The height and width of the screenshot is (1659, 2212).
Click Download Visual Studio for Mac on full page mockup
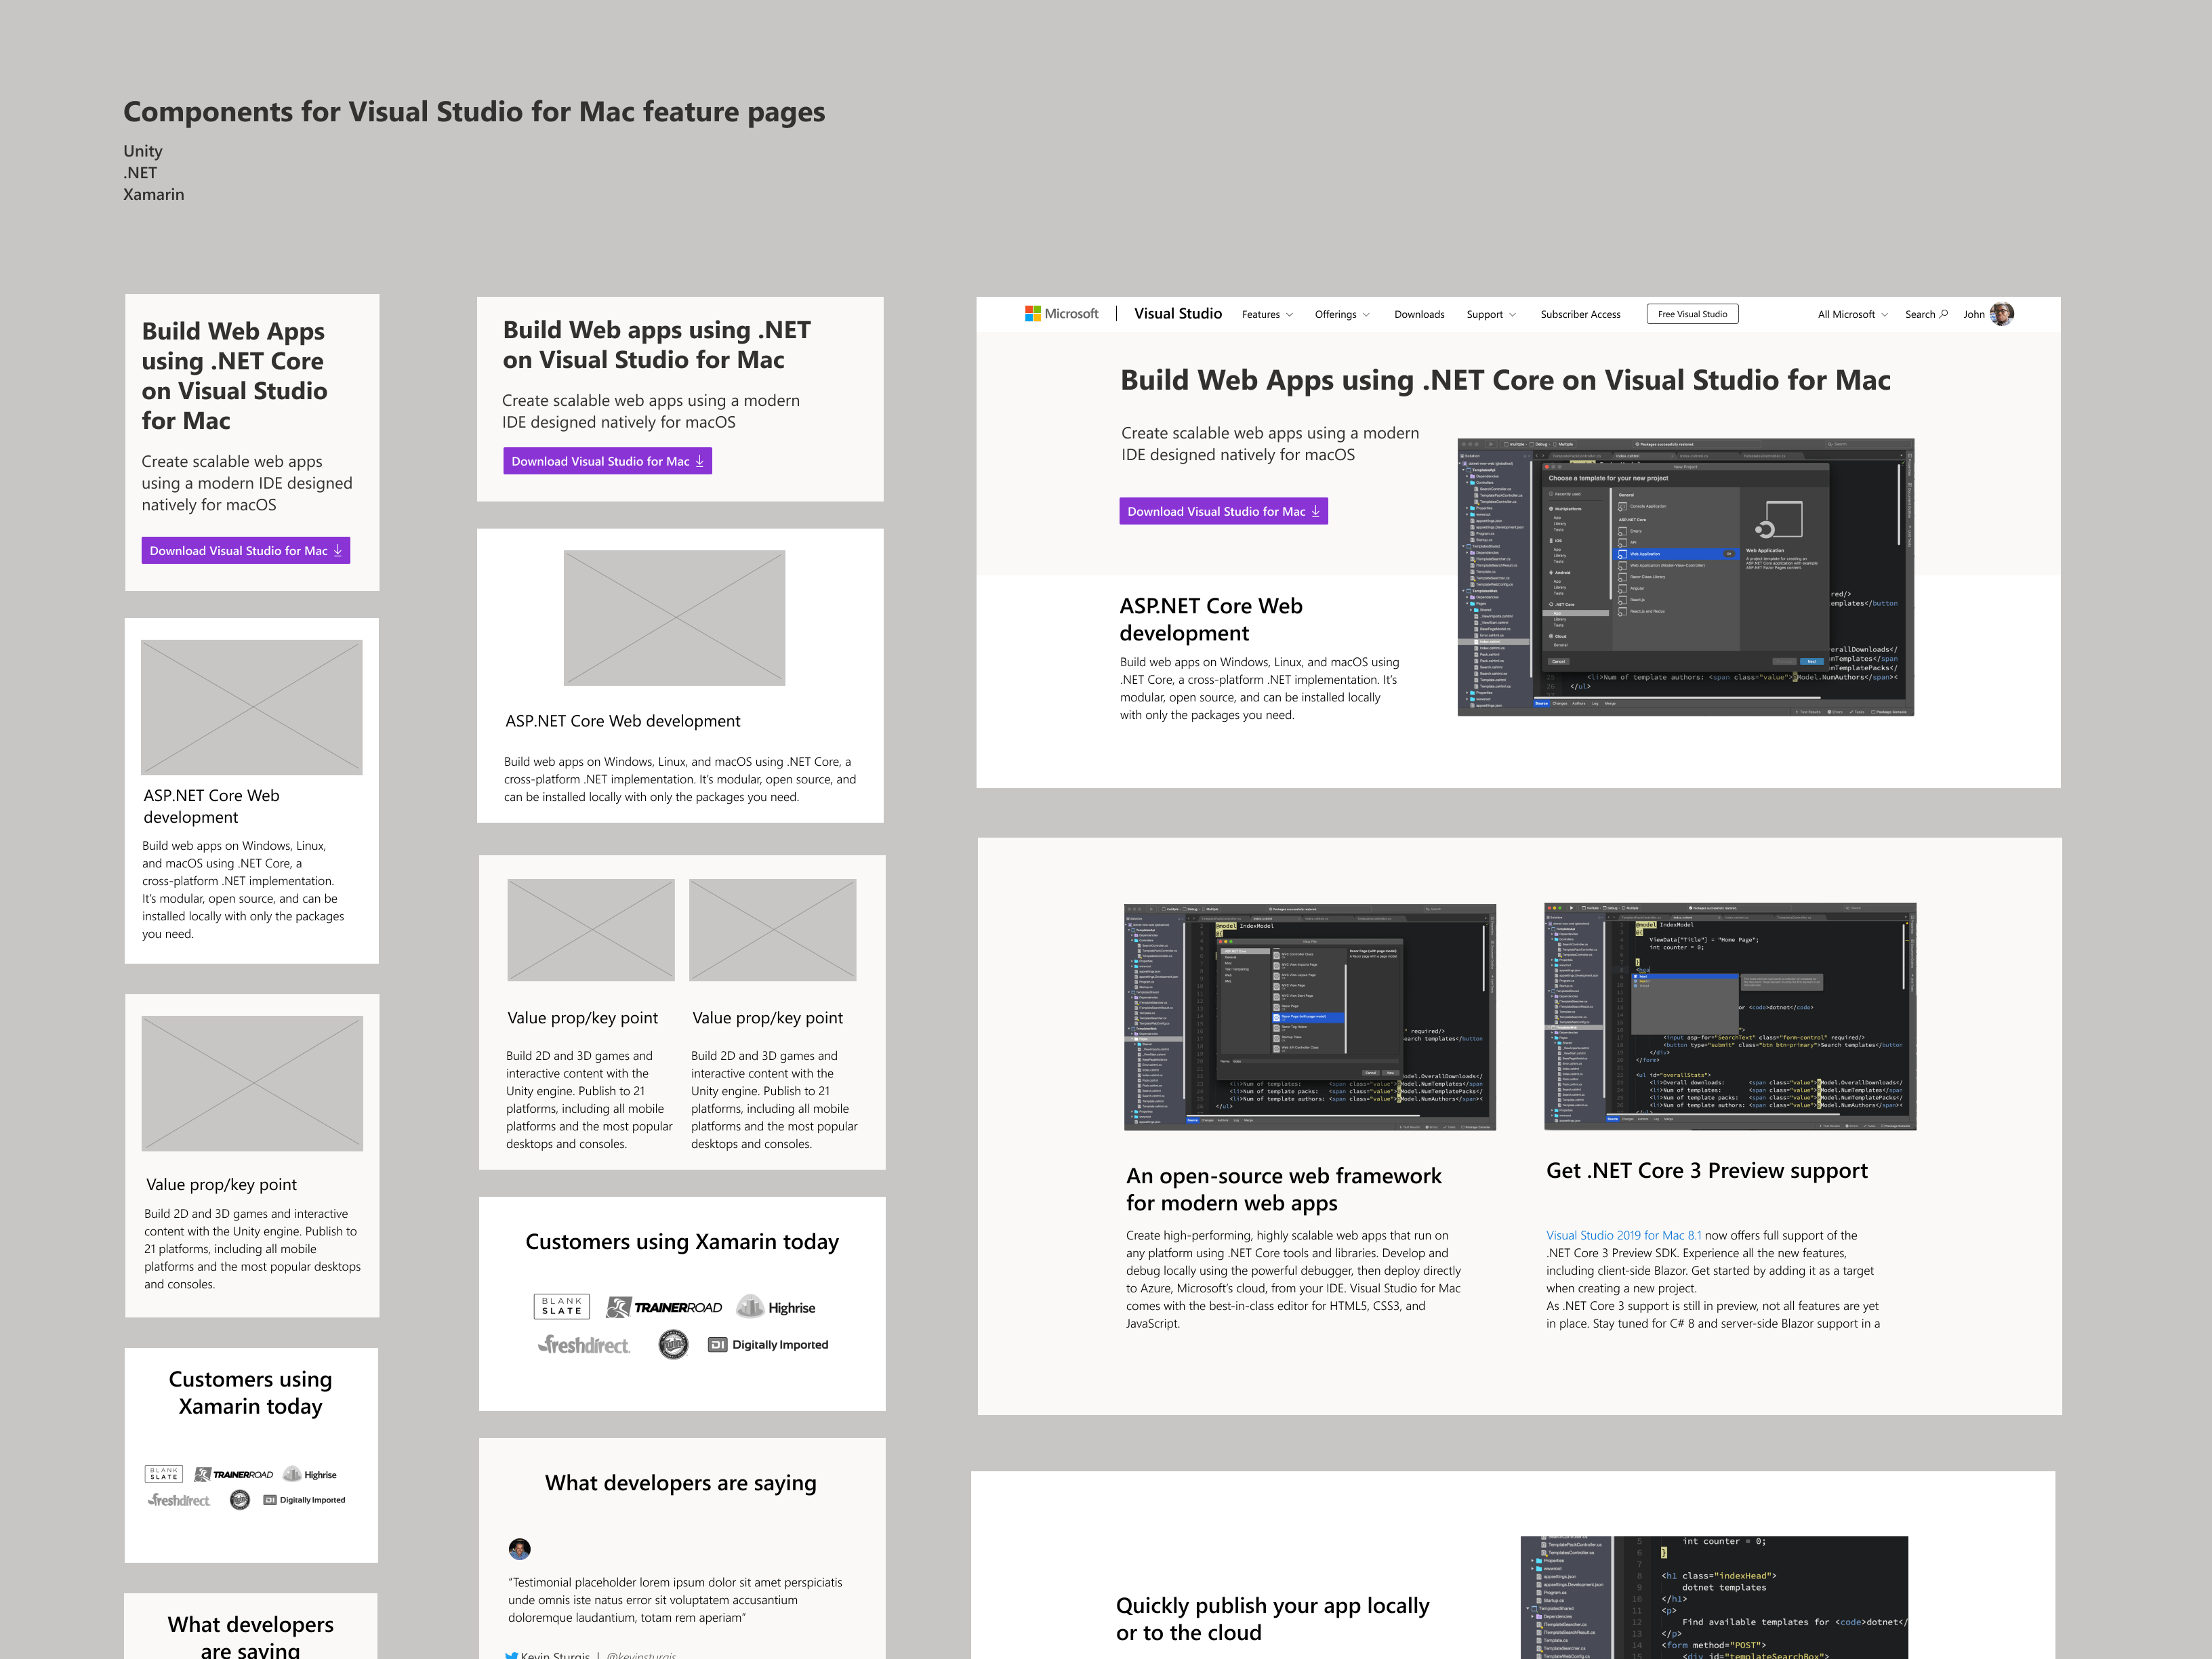click(1223, 511)
